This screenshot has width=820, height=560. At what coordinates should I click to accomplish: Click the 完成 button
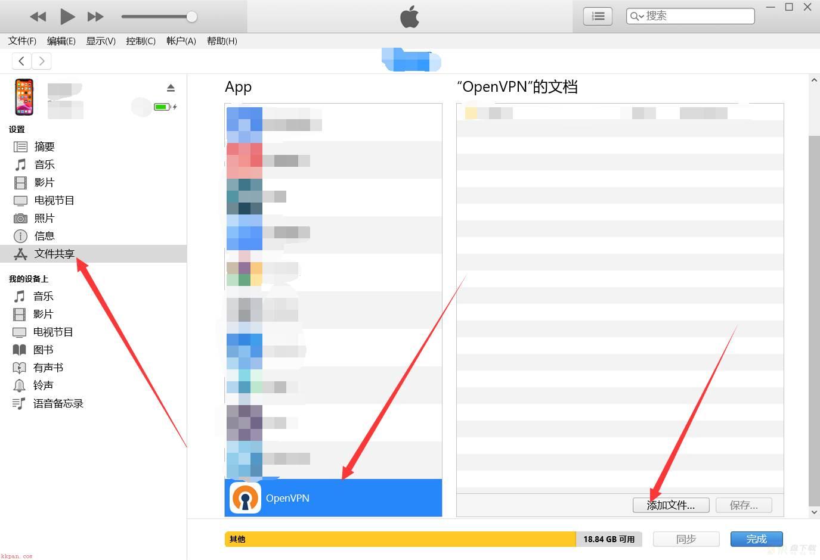click(x=757, y=539)
